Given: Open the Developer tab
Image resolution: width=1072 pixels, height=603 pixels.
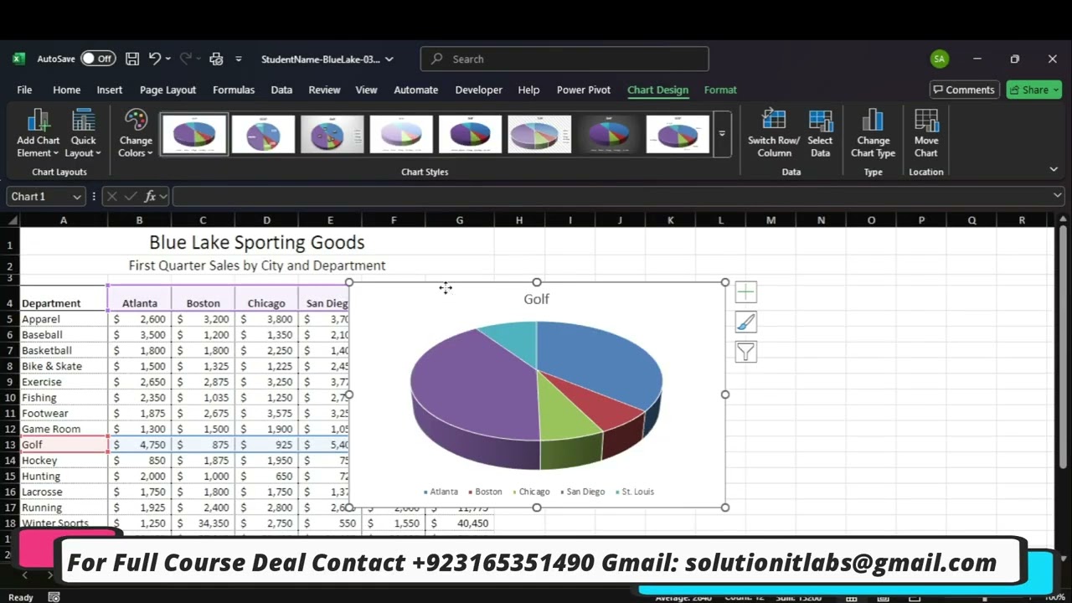Looking at the screenshot, I should [479, 90].
